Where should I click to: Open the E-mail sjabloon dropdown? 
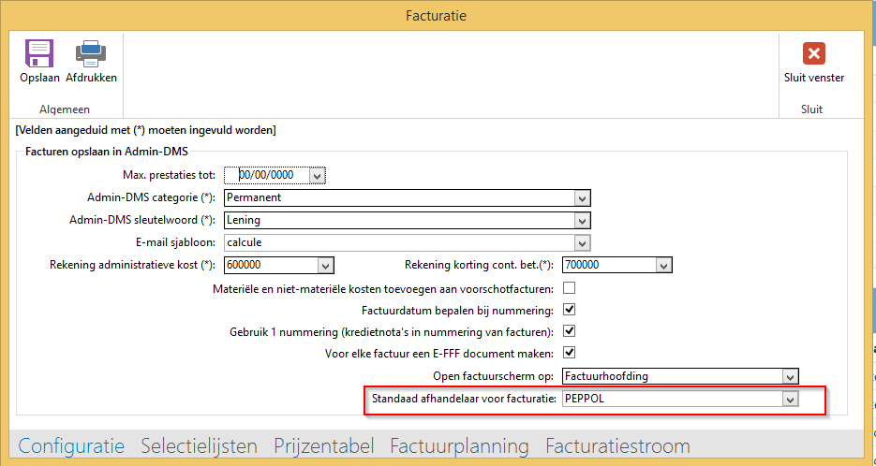[x=582, y=242]
